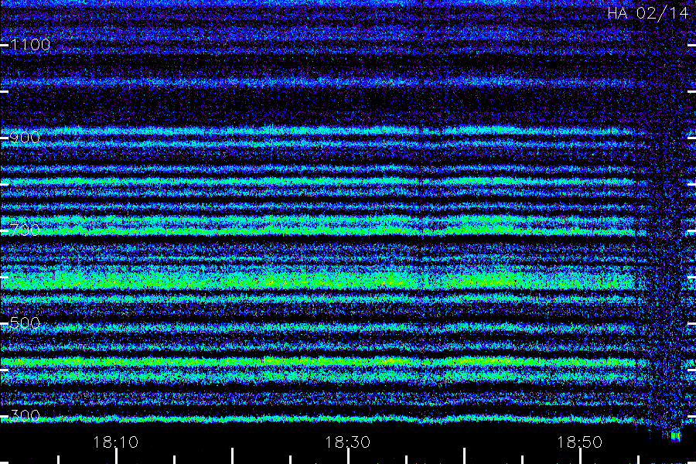The height and width of the screenshot is (464, 696).
Task: Click the 18:50 time axis label
Action: (580, 442)
